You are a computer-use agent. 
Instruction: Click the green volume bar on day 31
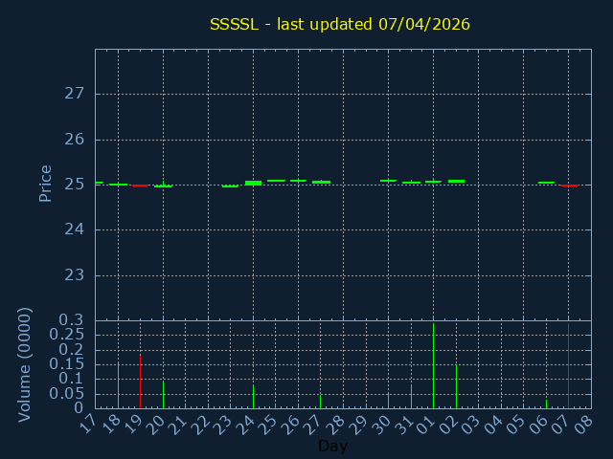411,397
